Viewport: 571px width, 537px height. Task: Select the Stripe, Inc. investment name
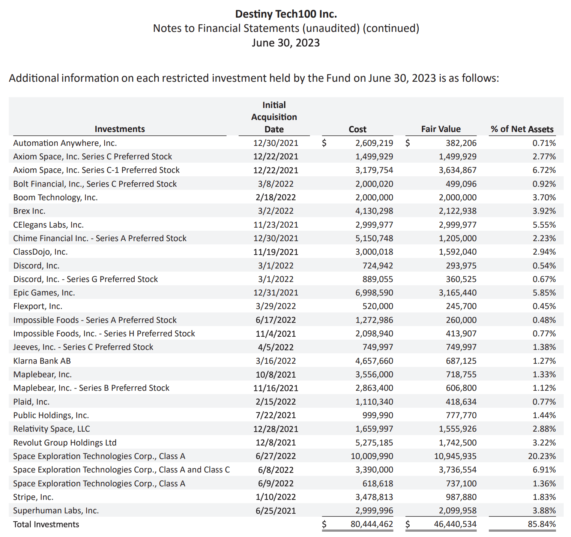(x=33, y=497)
